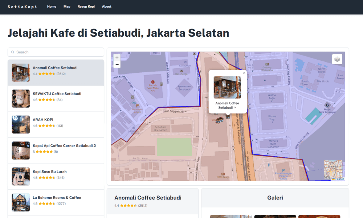Select the "Anomali Coffee Setiabudi" name in the list

(x=55, y=68)
